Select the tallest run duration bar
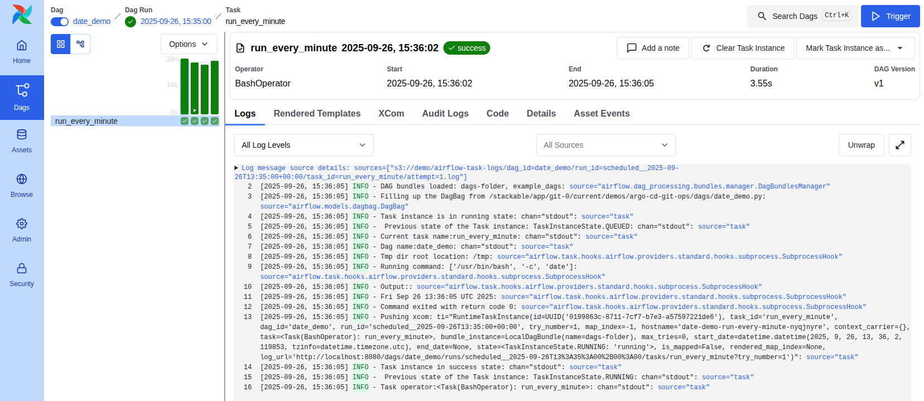Screen dimensions: 924x401 coord(185,86)
